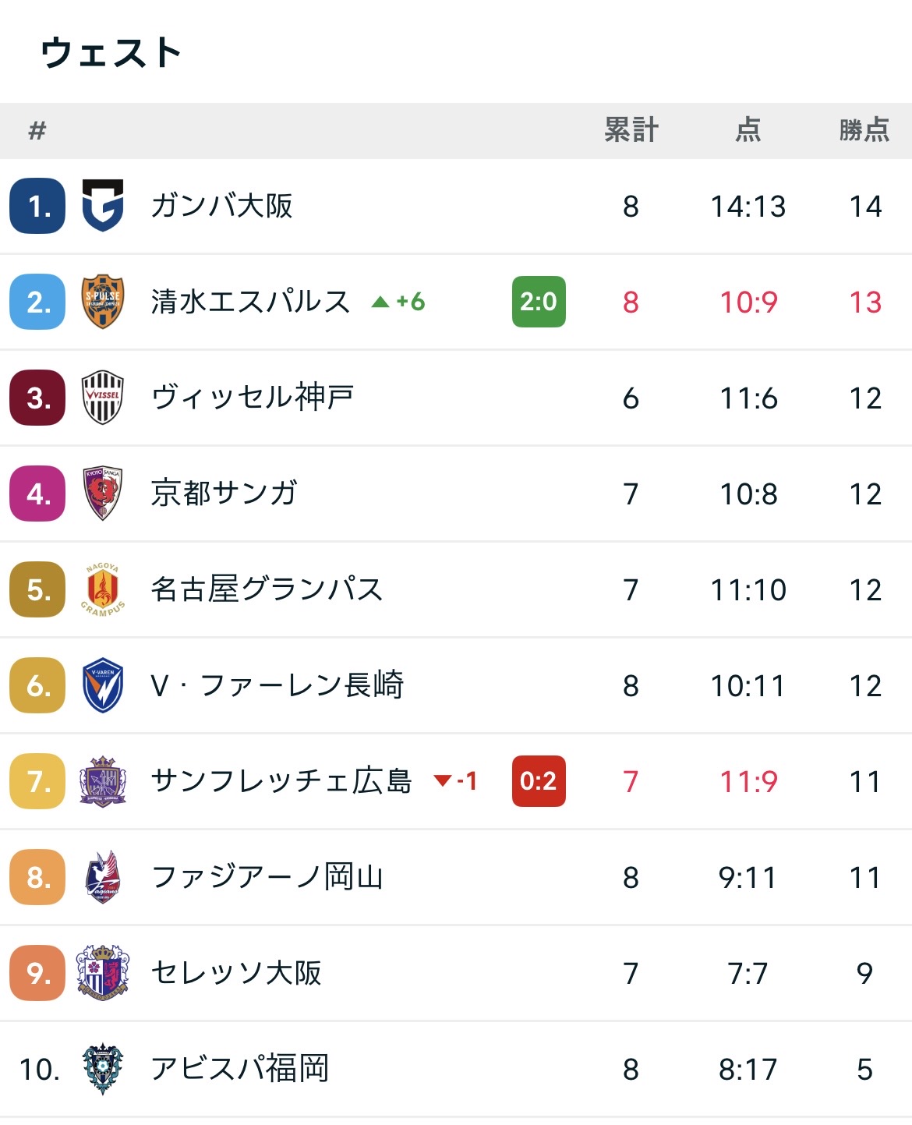Screen dimensions: 912x1125
Task: Tap the Kyoto Sanga club crest
Action: tap(103, 494)
